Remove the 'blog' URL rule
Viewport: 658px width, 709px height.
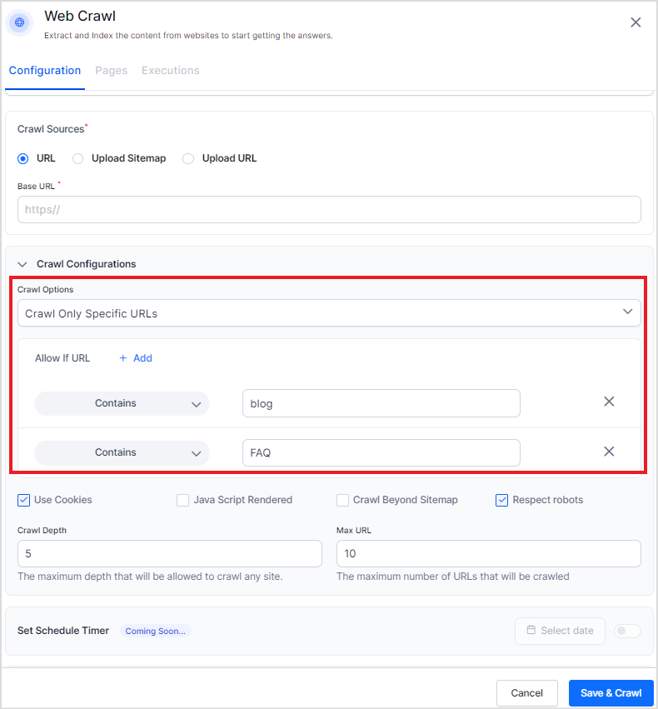coord(609,402)
